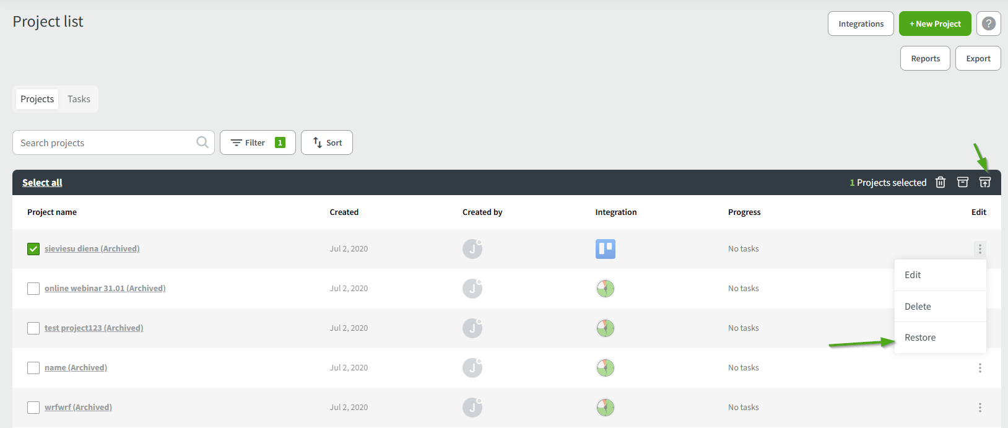Click the Select all link

click(x=42, y=183)
